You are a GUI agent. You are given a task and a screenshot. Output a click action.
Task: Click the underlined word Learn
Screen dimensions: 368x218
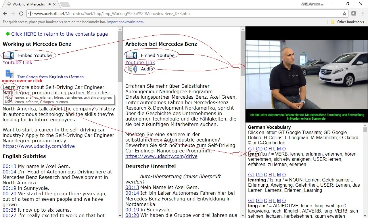coord(9,87)
